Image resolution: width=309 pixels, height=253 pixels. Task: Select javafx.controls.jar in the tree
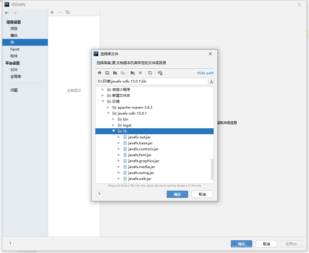click(x=143, y=149)
